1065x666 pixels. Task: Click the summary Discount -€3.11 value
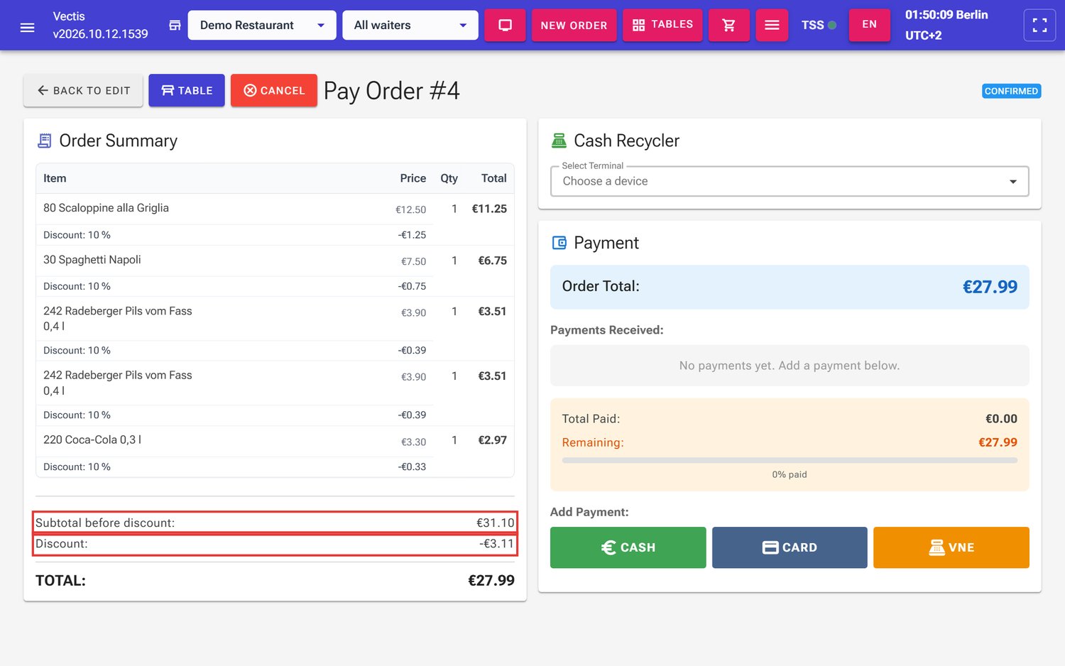[496, 544]
